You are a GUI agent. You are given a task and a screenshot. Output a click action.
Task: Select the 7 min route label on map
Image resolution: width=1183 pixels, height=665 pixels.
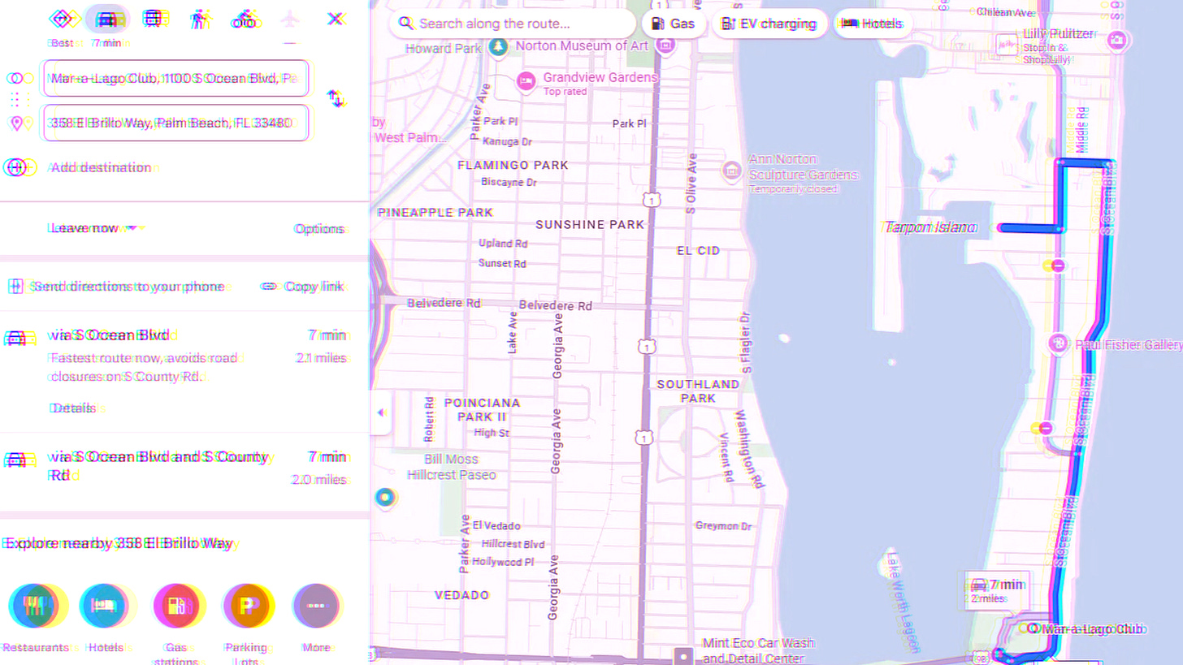(998, 591)
